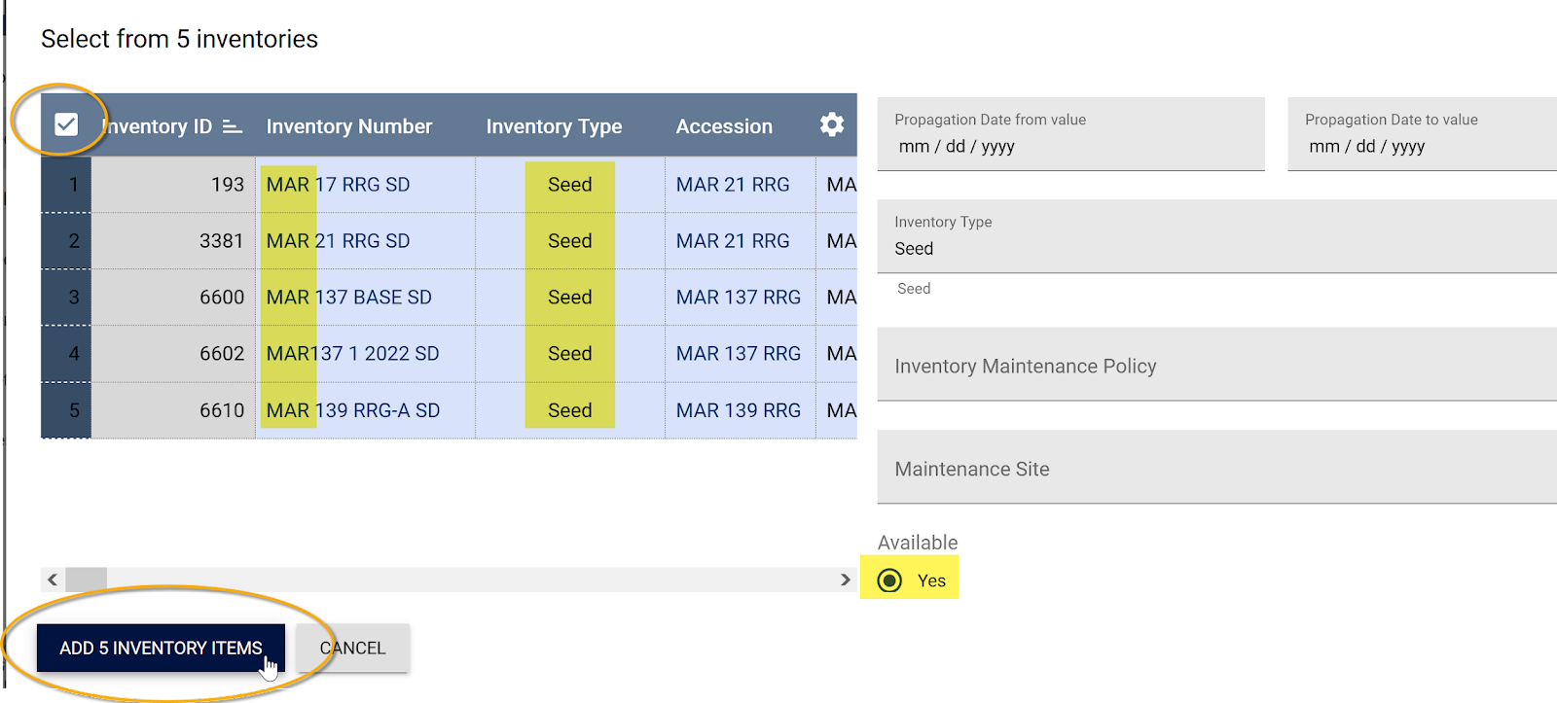
Task: Click the Cancel button
Action: coord(352,648)
